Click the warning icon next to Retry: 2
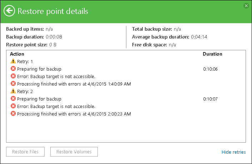 pyautogui.click(x=13, y=91)
